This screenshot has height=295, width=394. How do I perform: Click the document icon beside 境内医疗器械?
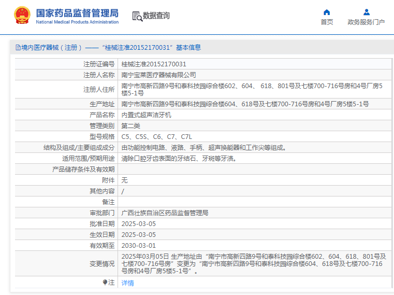pyautogui.click(x=18, y=47)
